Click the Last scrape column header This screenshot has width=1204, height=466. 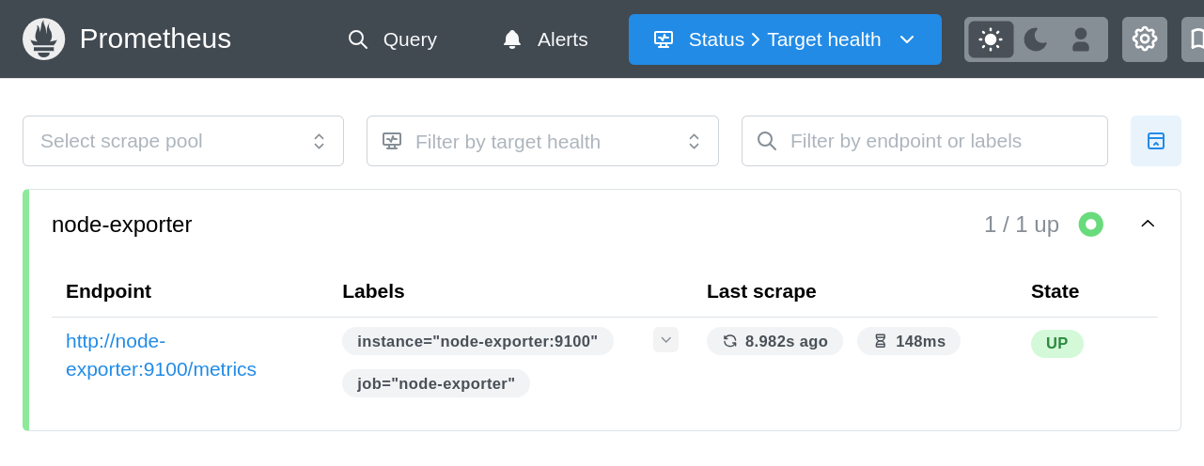(761, 291)
